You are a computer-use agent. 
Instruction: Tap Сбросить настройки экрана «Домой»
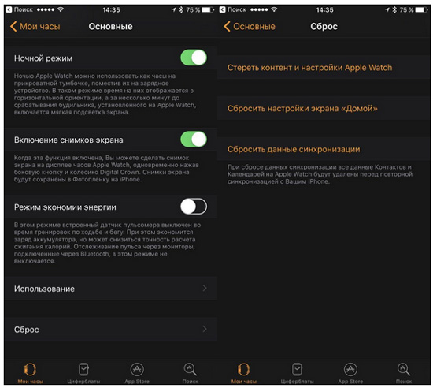(x=302, y=108)
